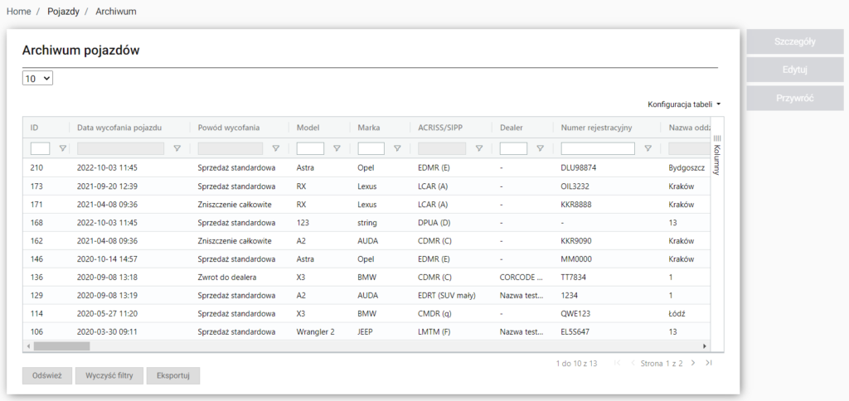Jump to the last page arrow
This screenshot has height=401, width=849.
(708, 363)
